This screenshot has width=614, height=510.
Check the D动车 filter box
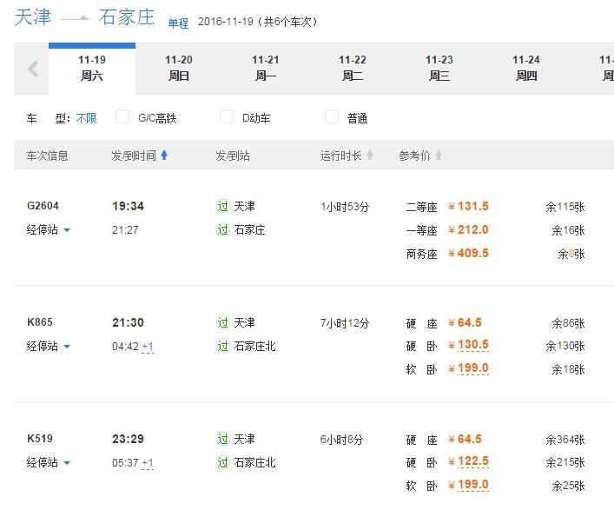[227, 117]
